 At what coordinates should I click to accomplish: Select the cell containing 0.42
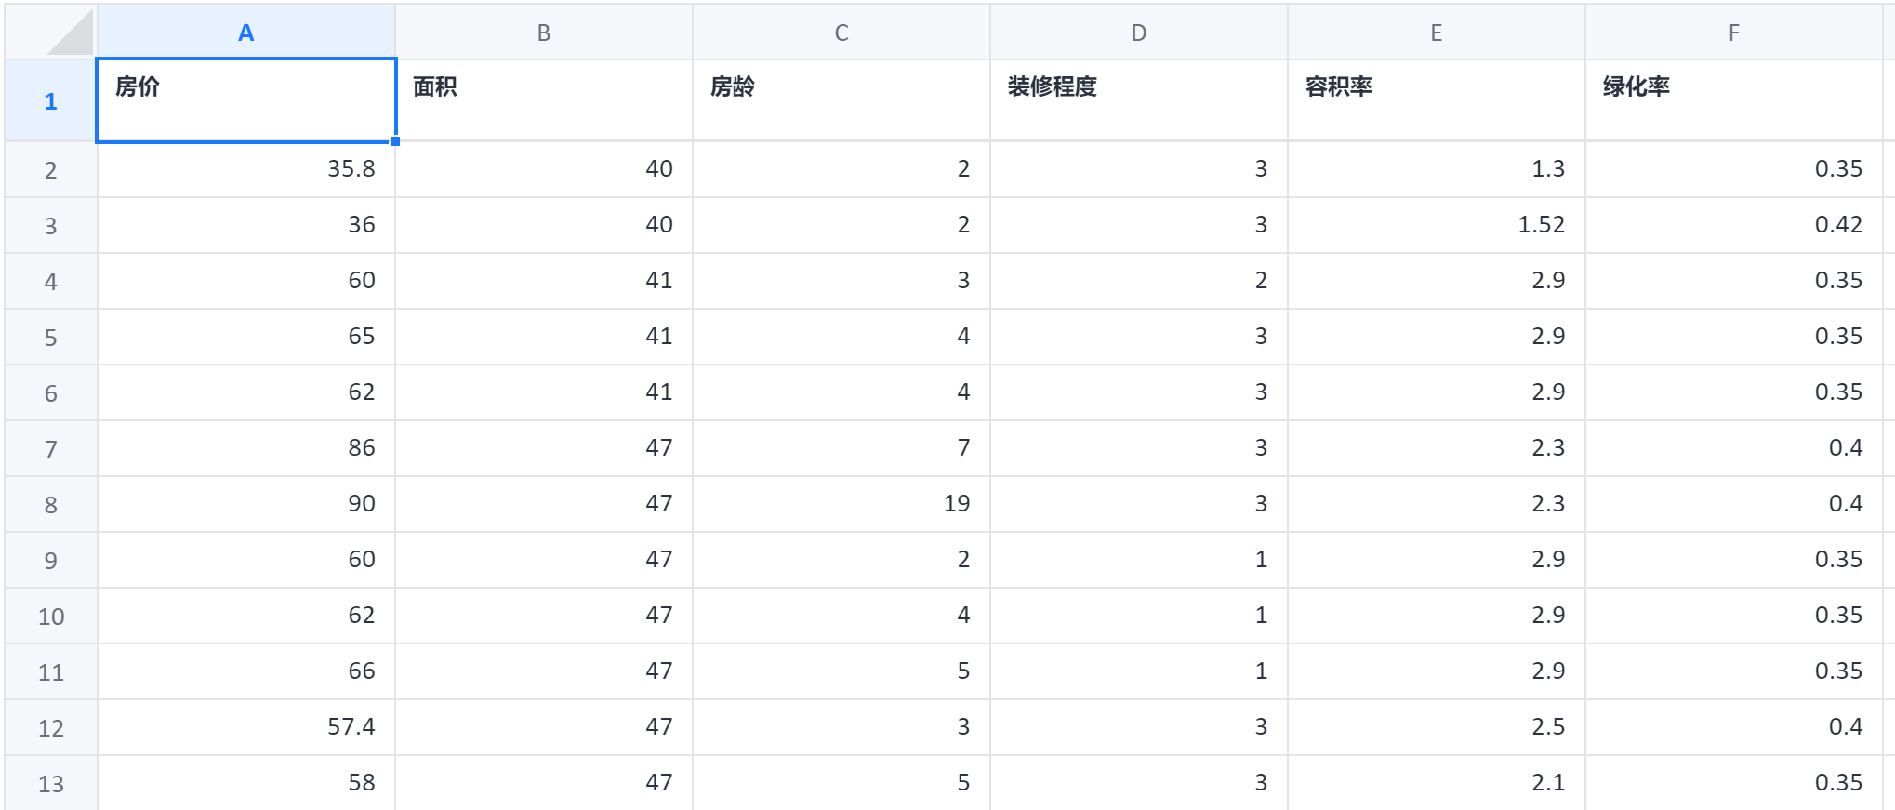click(1733, 225)
